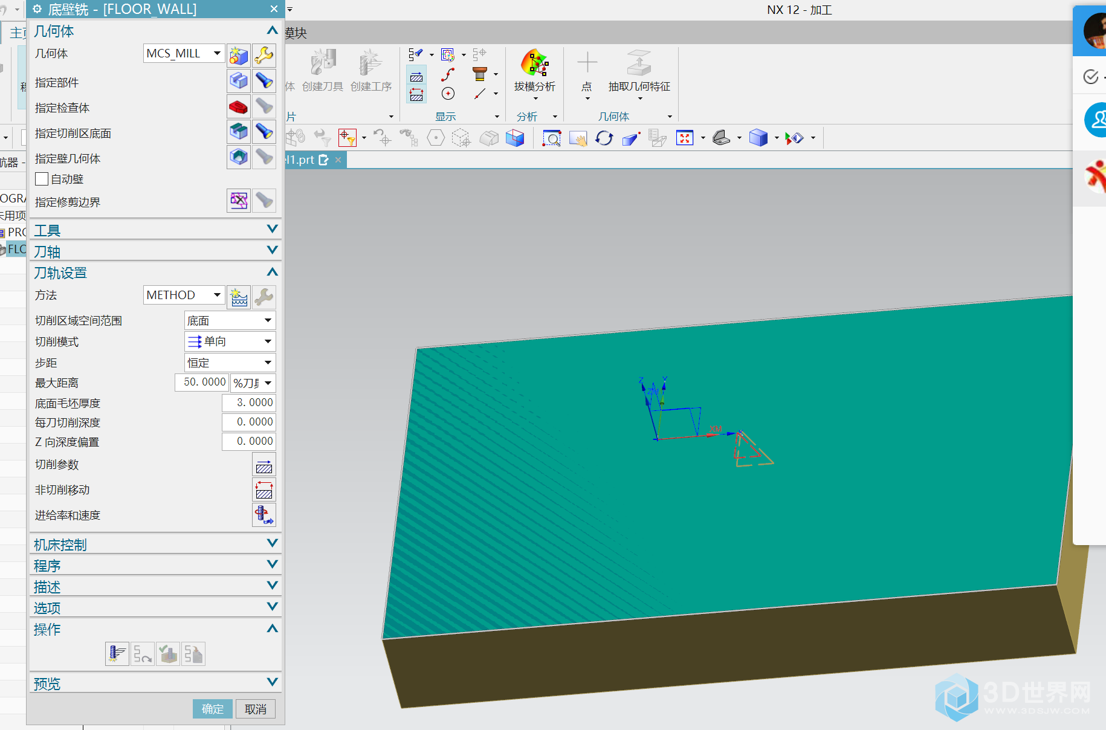Click the Generate tool path icon

[117, 654]
